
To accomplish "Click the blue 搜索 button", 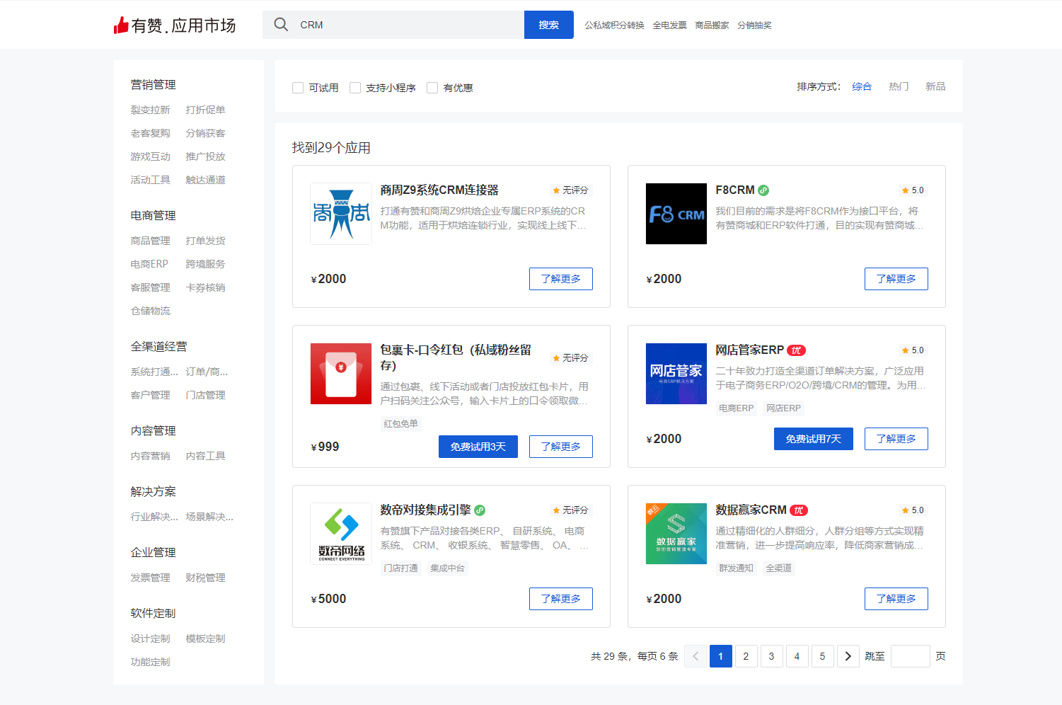I will coord(549,25).
